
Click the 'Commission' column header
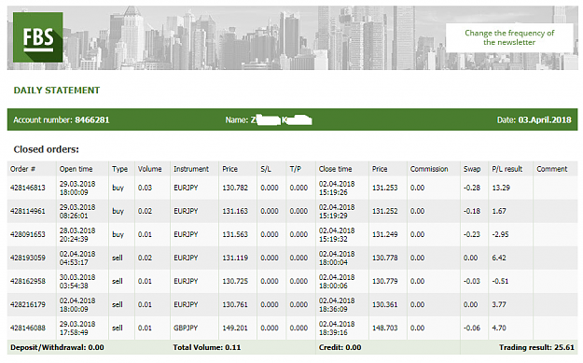(429, 169)
